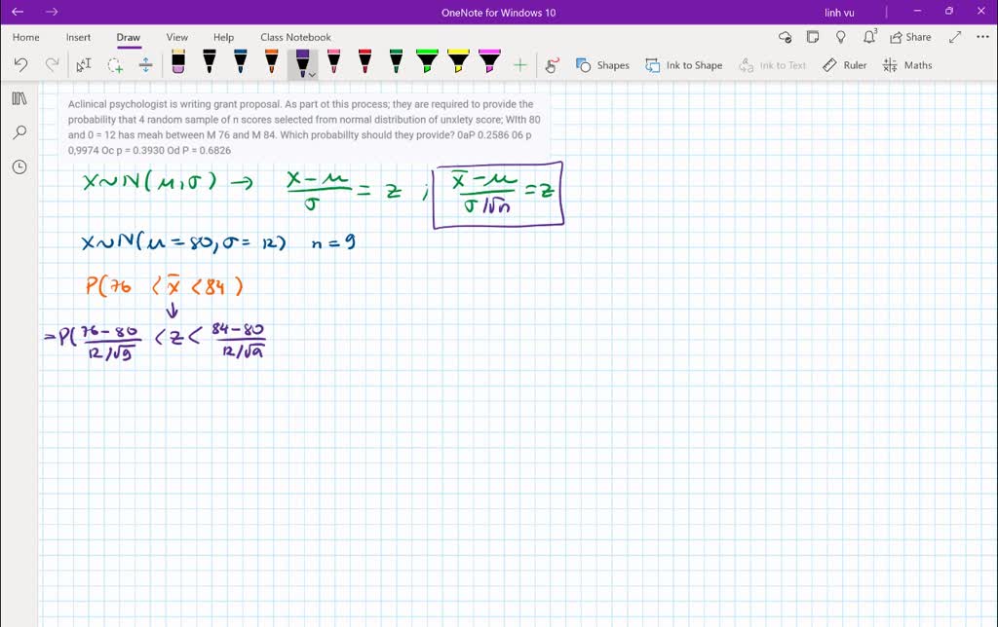
Task: Click the sync status cloud icon
Action: (785, 38)
